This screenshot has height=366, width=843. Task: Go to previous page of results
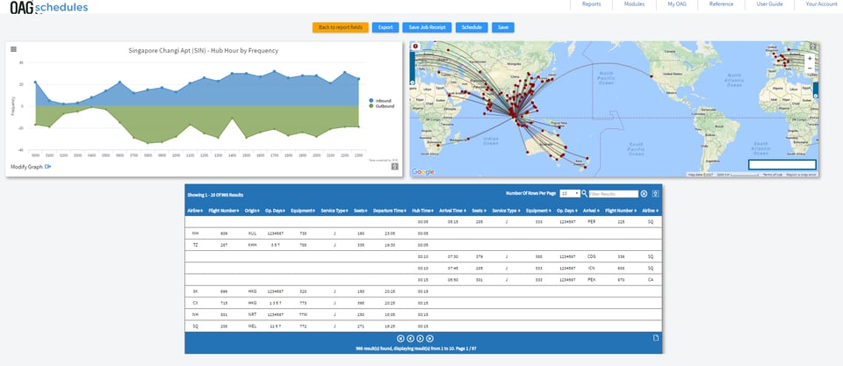410,339
